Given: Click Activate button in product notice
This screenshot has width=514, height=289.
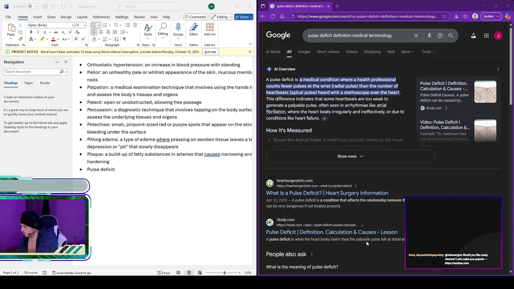Looking at the screenshot, I should coord(210,52).
